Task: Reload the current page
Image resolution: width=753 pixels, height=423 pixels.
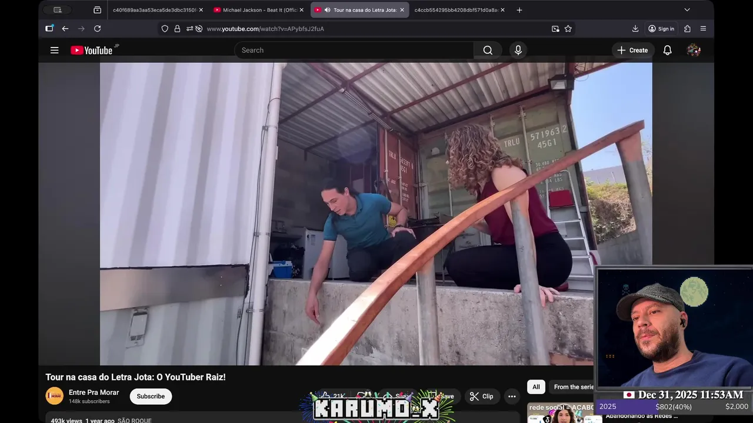Action: click(97, 28)
